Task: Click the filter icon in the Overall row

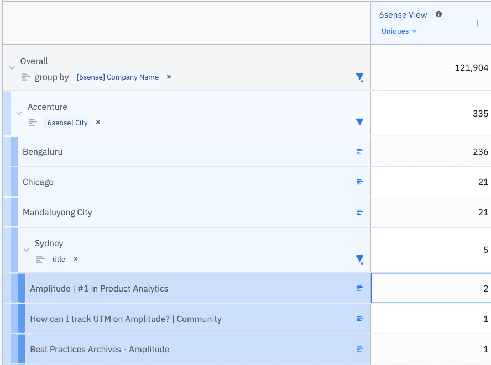Action: (359, 77)
